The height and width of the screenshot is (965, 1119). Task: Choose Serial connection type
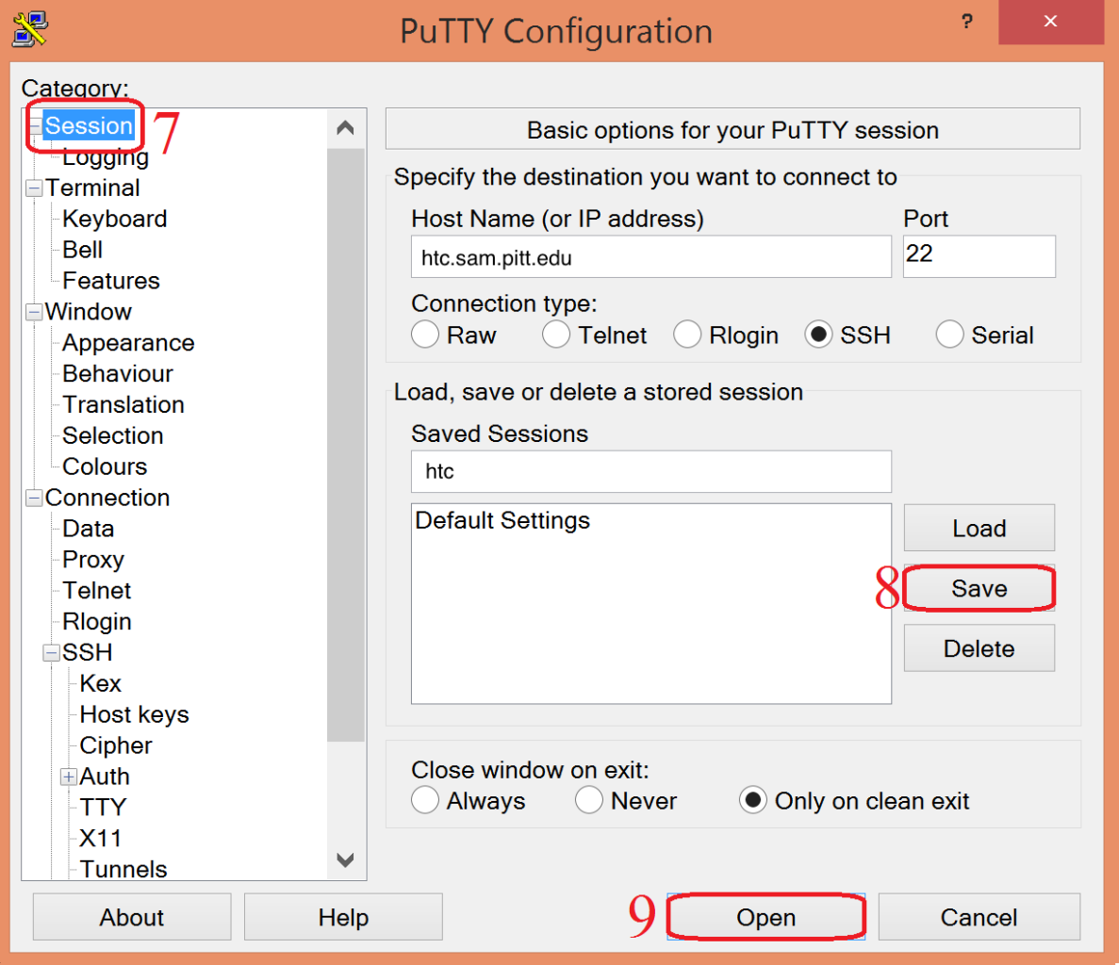949,335
